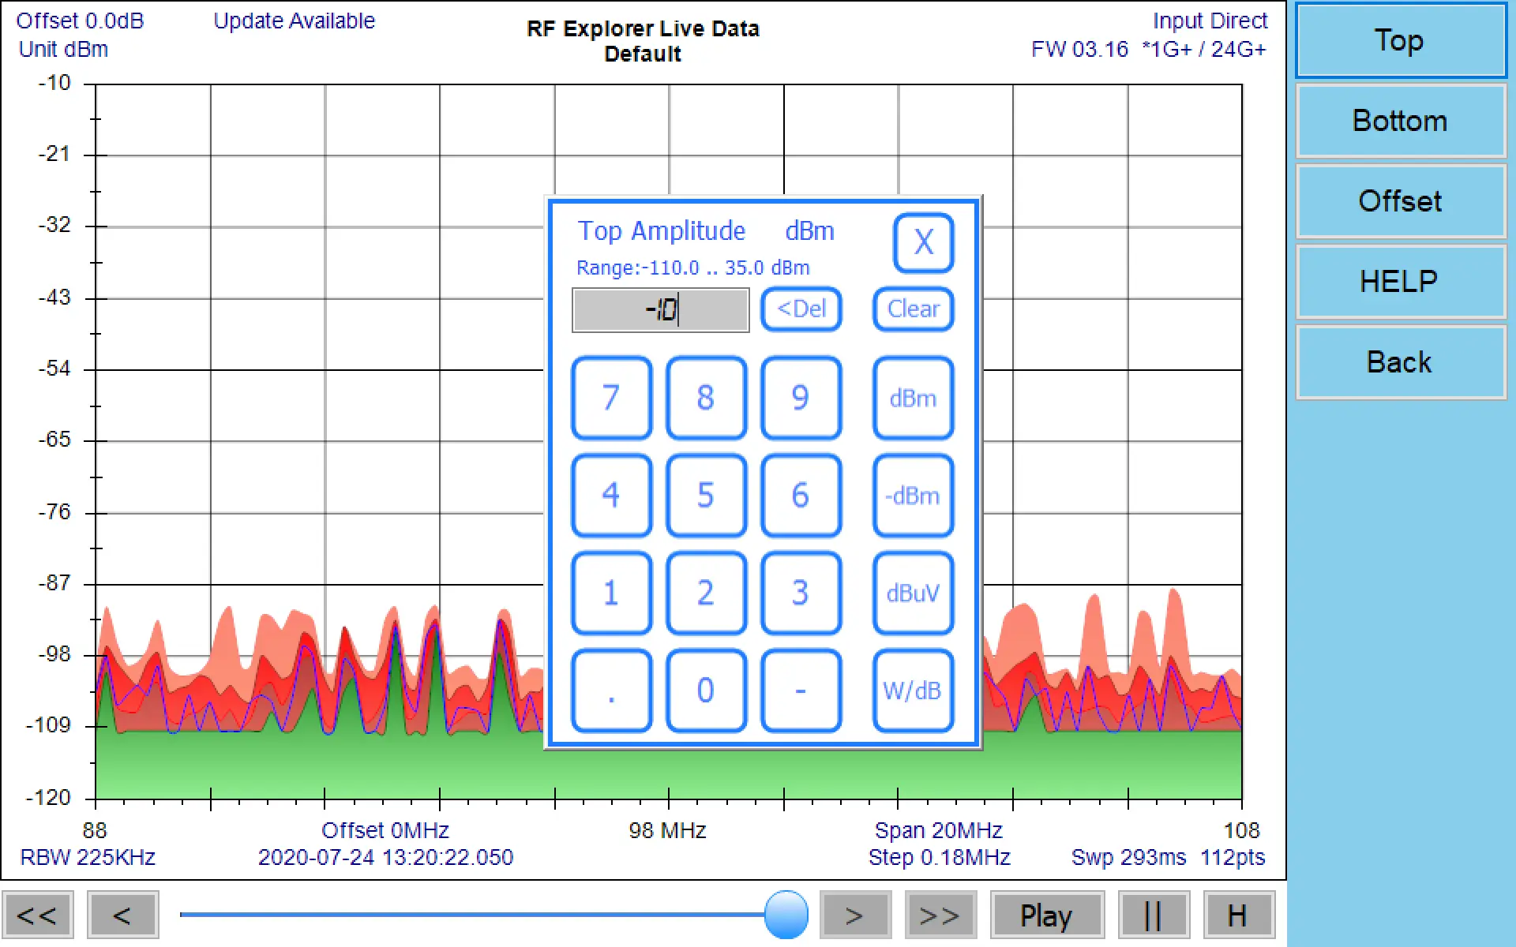Click the Update Available notice
Image resolution: width=1516 pixels, height=947 pixels.
(294, 21)
